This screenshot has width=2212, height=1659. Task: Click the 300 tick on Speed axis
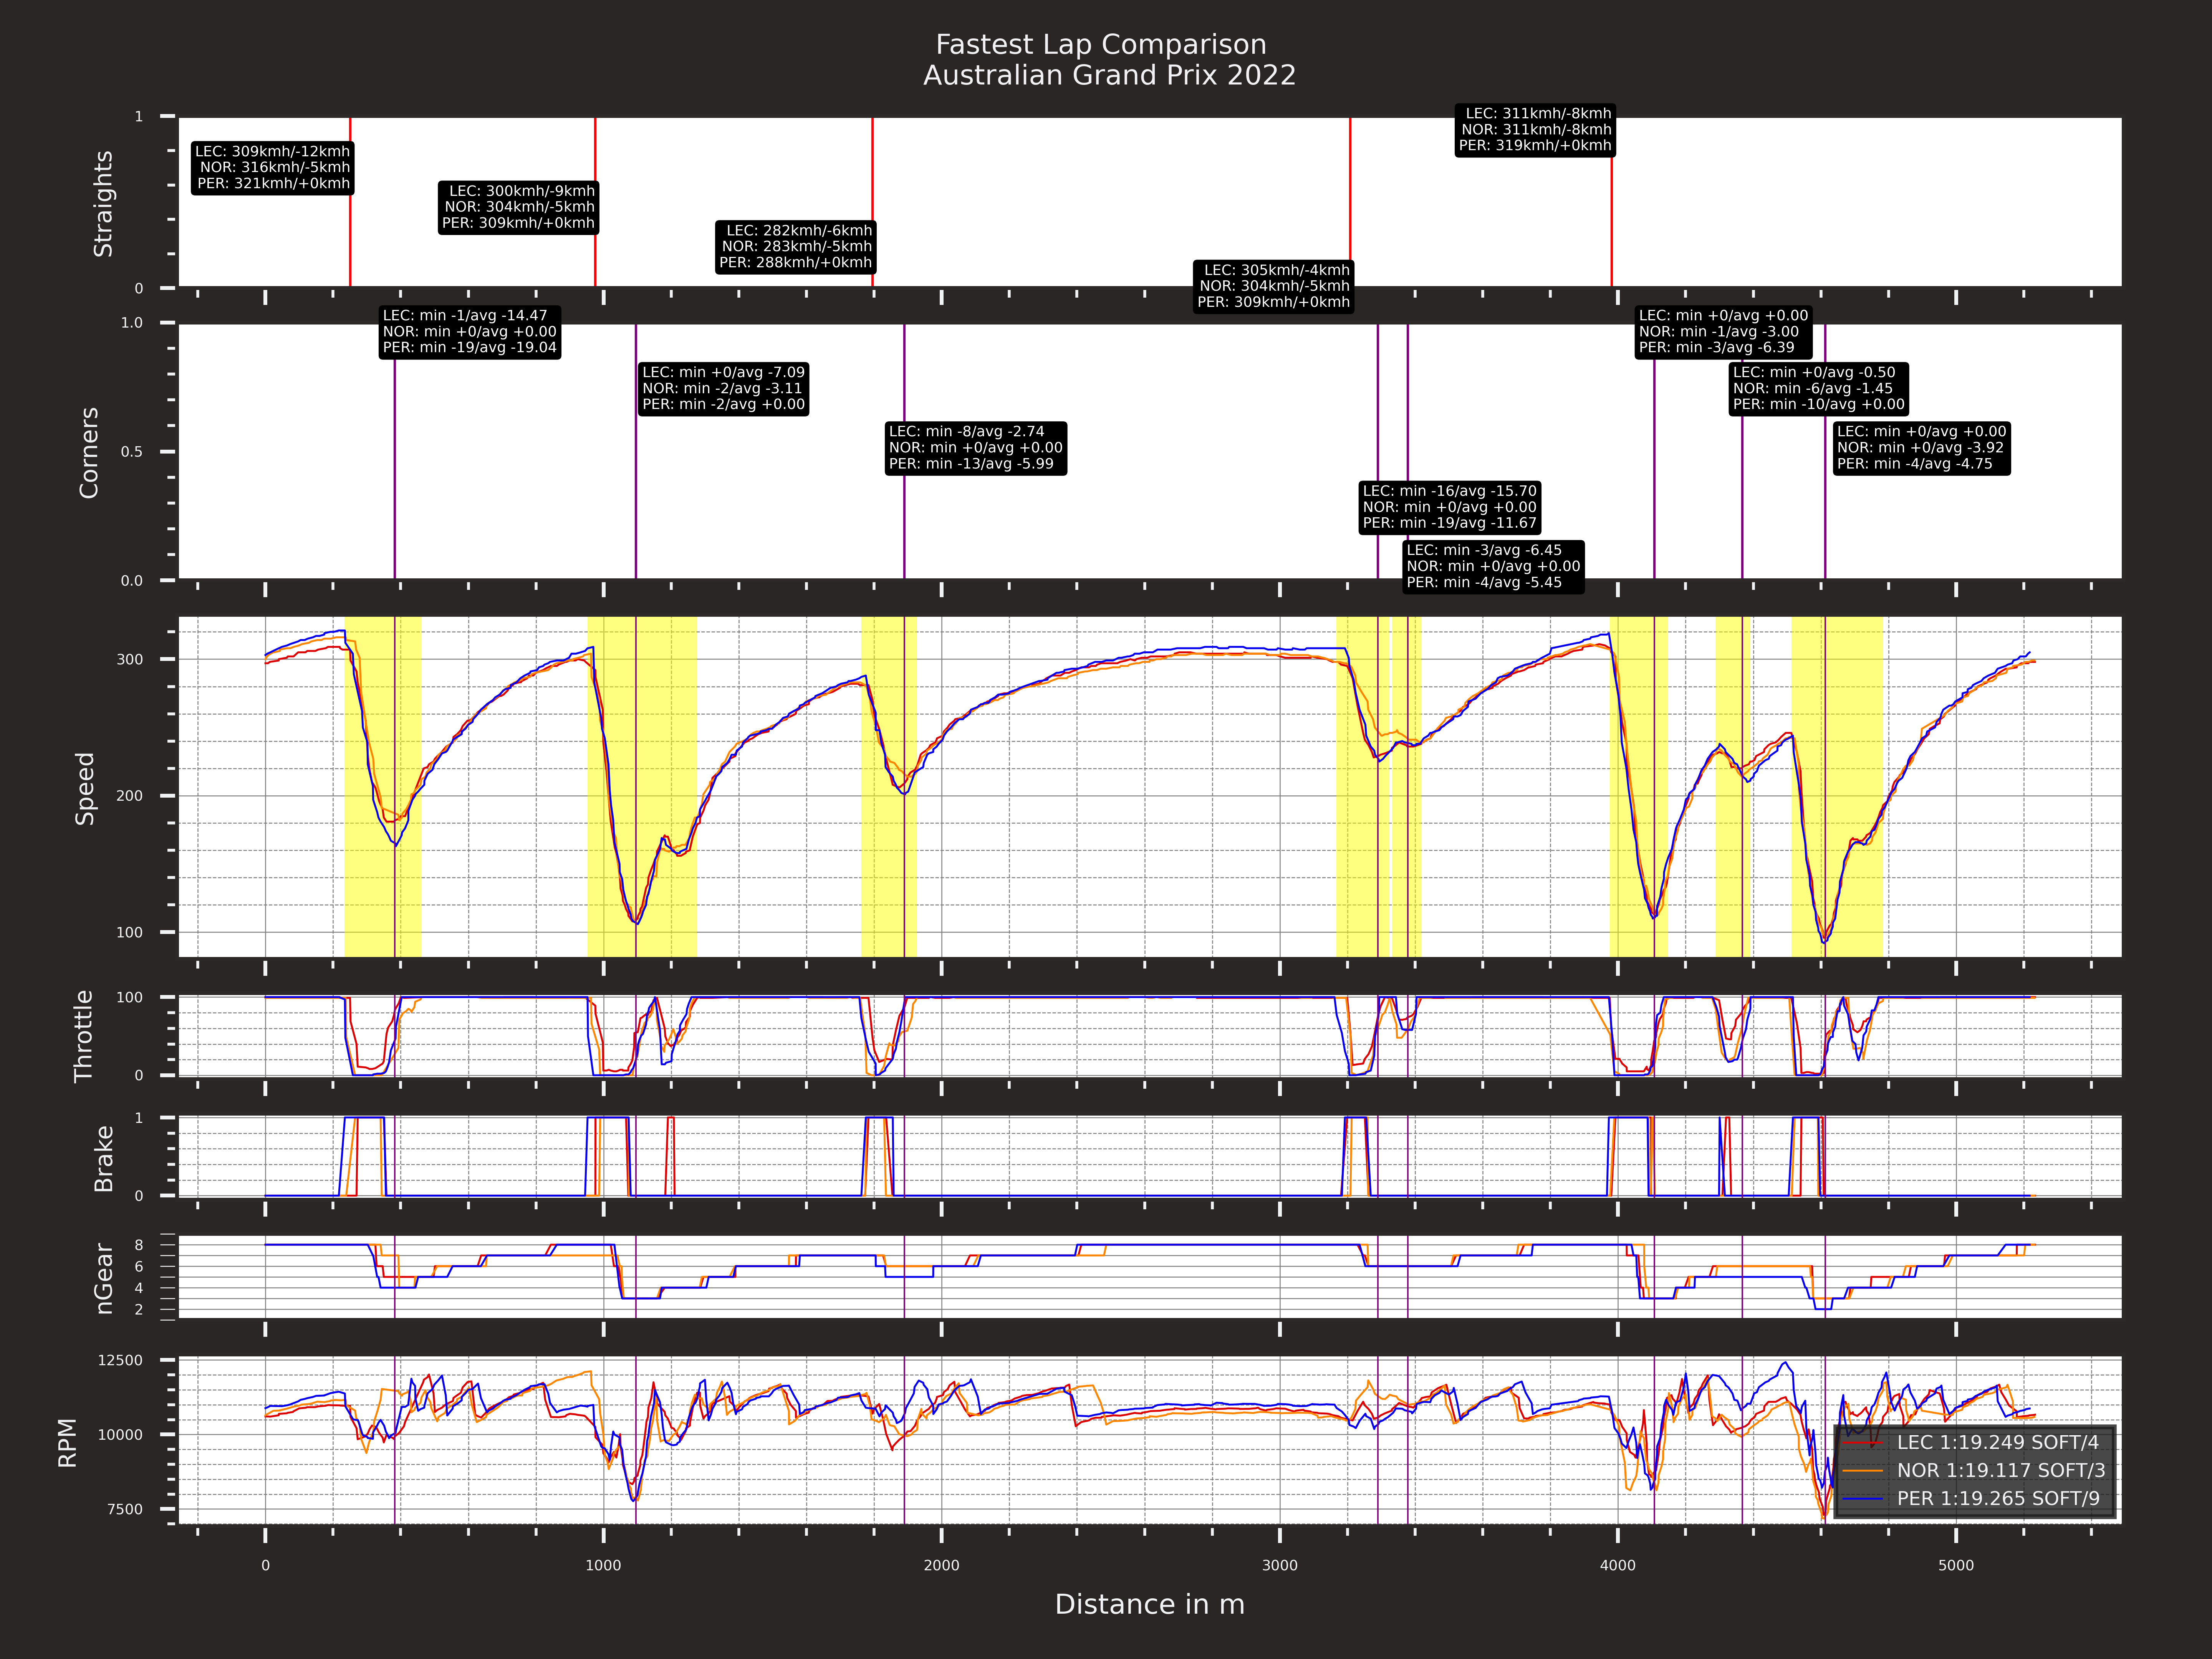pos(130,660)
